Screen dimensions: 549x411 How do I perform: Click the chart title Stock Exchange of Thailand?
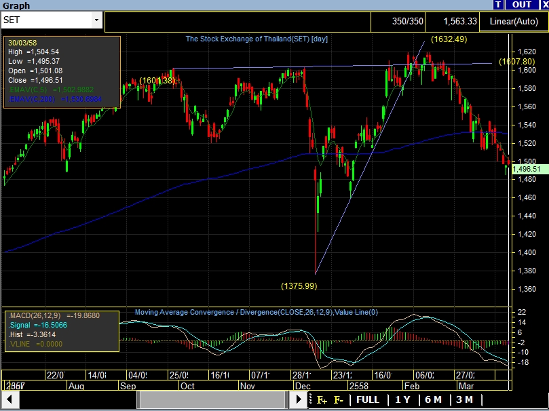point(257,39)
